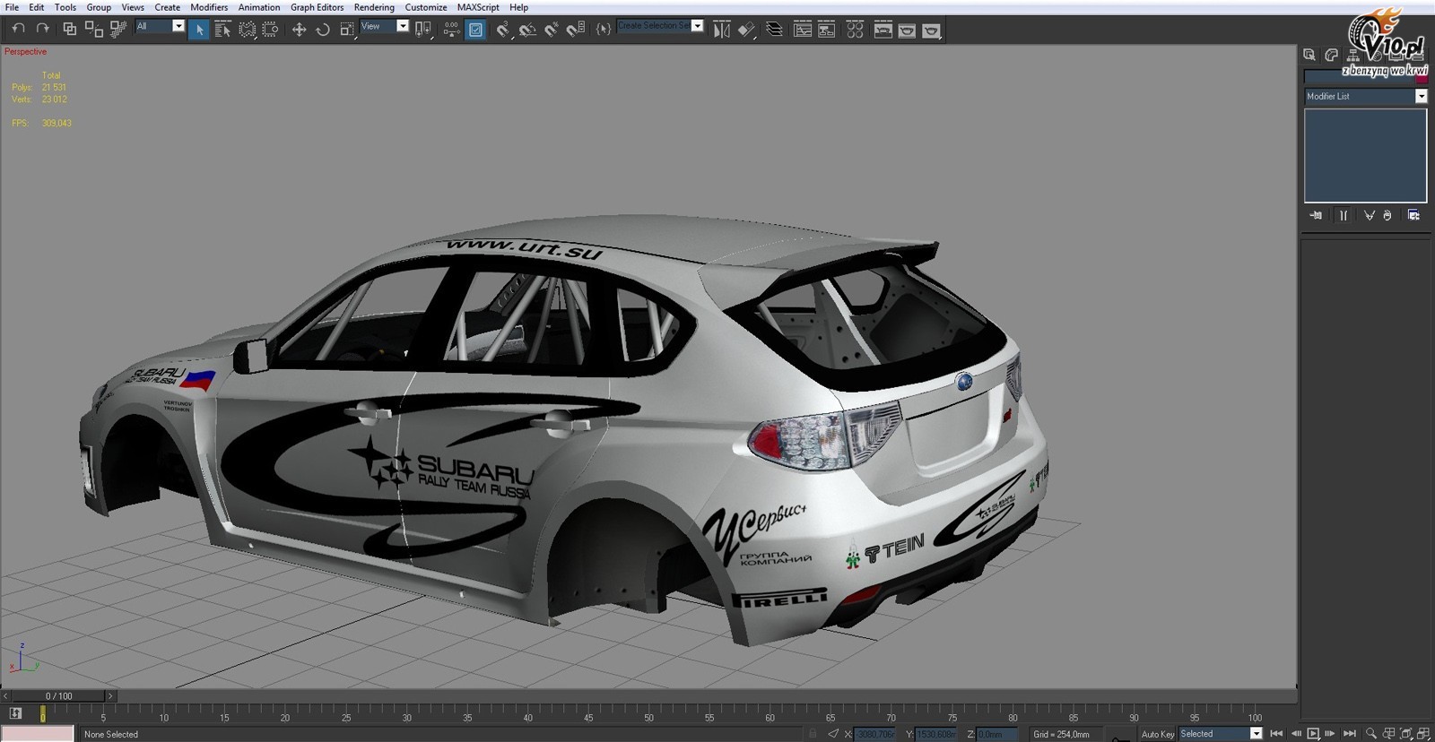Open the Layer Manager icon
Screen dimensions: 1435x742
pos(774,30)
